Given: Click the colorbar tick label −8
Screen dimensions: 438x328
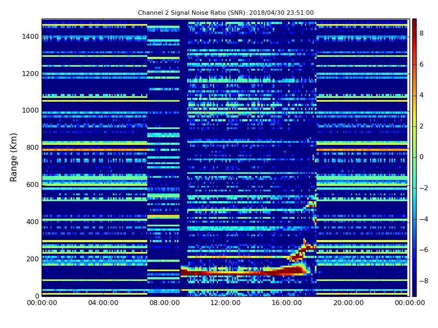Looking at the screenshot, I should pos(424,281).
